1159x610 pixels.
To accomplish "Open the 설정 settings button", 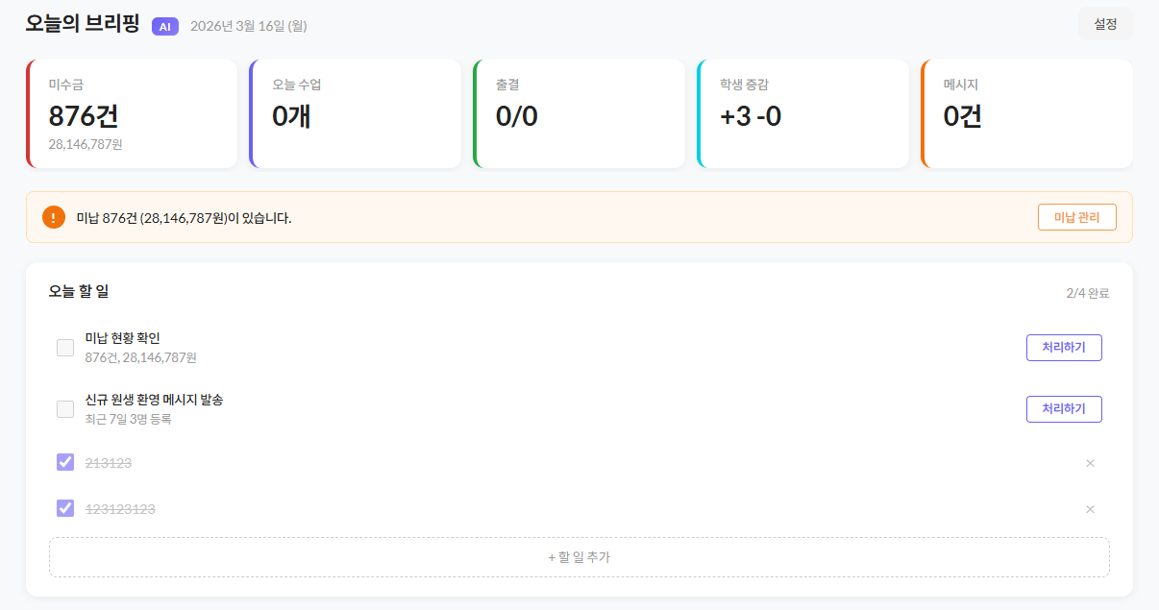I will (x=1105, y=24).
